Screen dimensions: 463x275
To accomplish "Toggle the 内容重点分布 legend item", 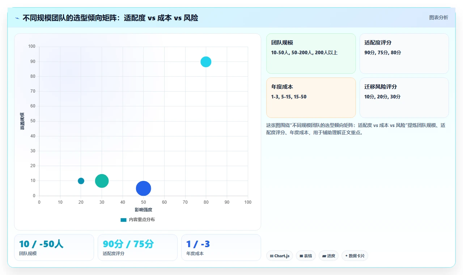I will coord(138,220).
